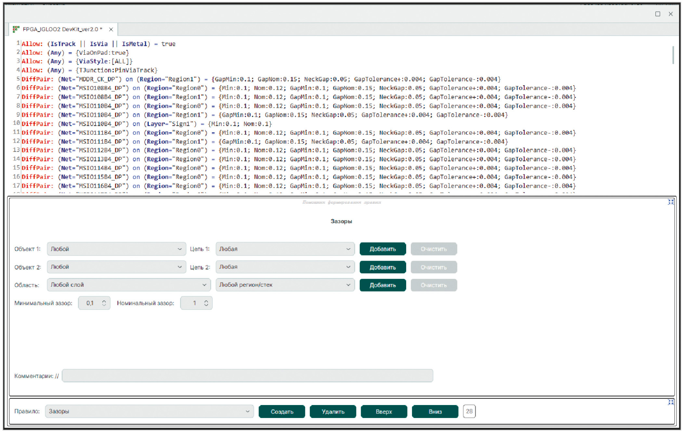The width and height of the screenshot is (683, 432).
Task: Adjust the Минимальный зазор stepper arrows
Action: coord(104,303)
